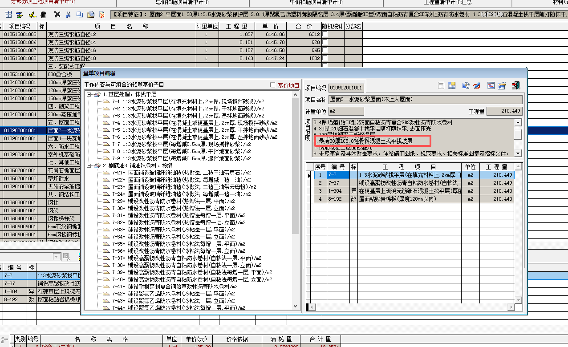The width and height of the screenshot is (568, 347).
Task: Click the scissors cut icon
Action: [68, 15]
